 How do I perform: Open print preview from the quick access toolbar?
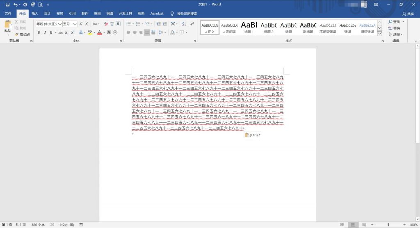41,5
